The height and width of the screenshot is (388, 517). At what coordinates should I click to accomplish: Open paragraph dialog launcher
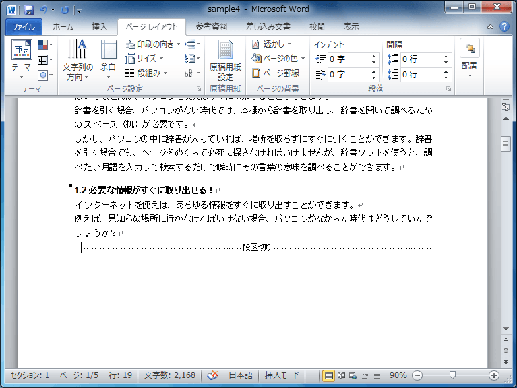[x=448, y=89]
